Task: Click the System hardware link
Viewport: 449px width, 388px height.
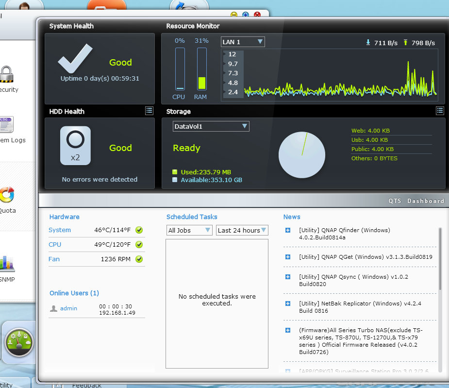Action: click(60, 230)
